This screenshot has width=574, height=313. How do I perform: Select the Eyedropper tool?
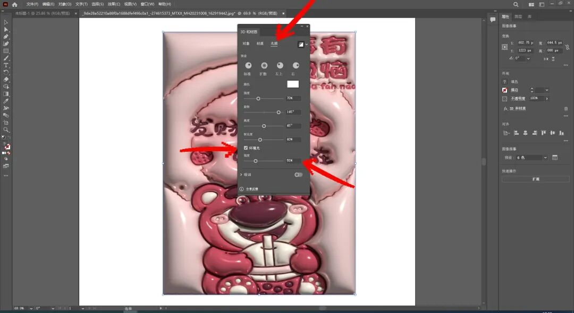click(x=6, y=101)
